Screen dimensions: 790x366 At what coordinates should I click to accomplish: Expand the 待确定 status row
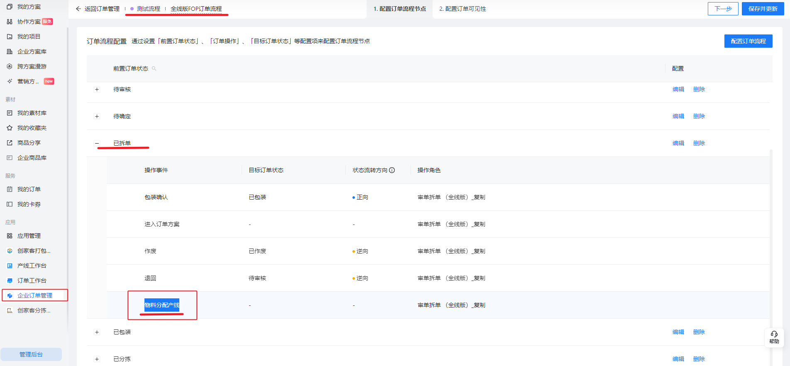(x=97, y=116)
